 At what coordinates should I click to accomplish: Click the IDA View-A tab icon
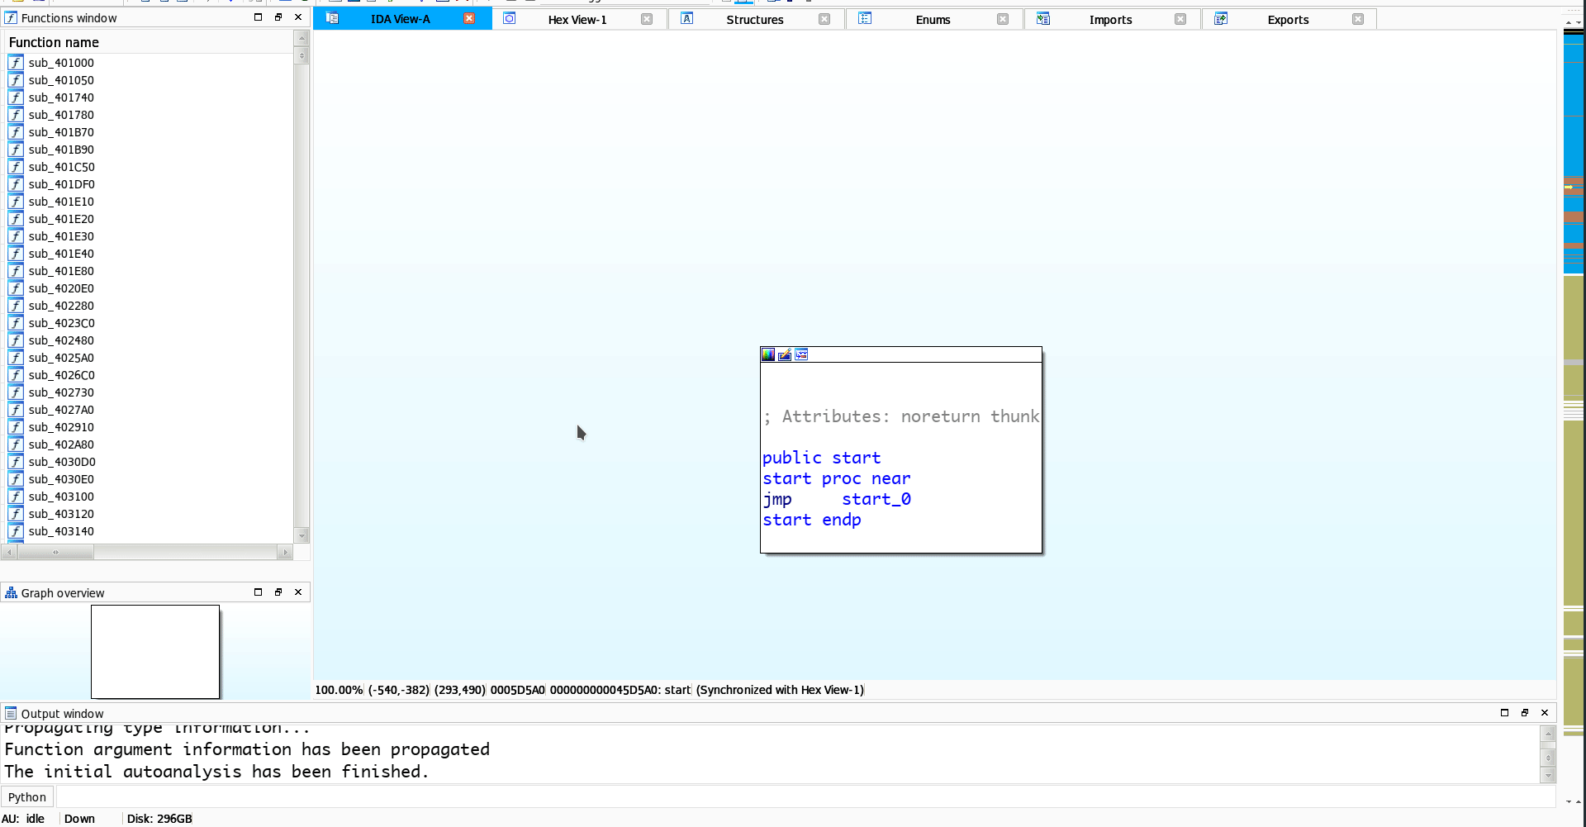(332, 19)
